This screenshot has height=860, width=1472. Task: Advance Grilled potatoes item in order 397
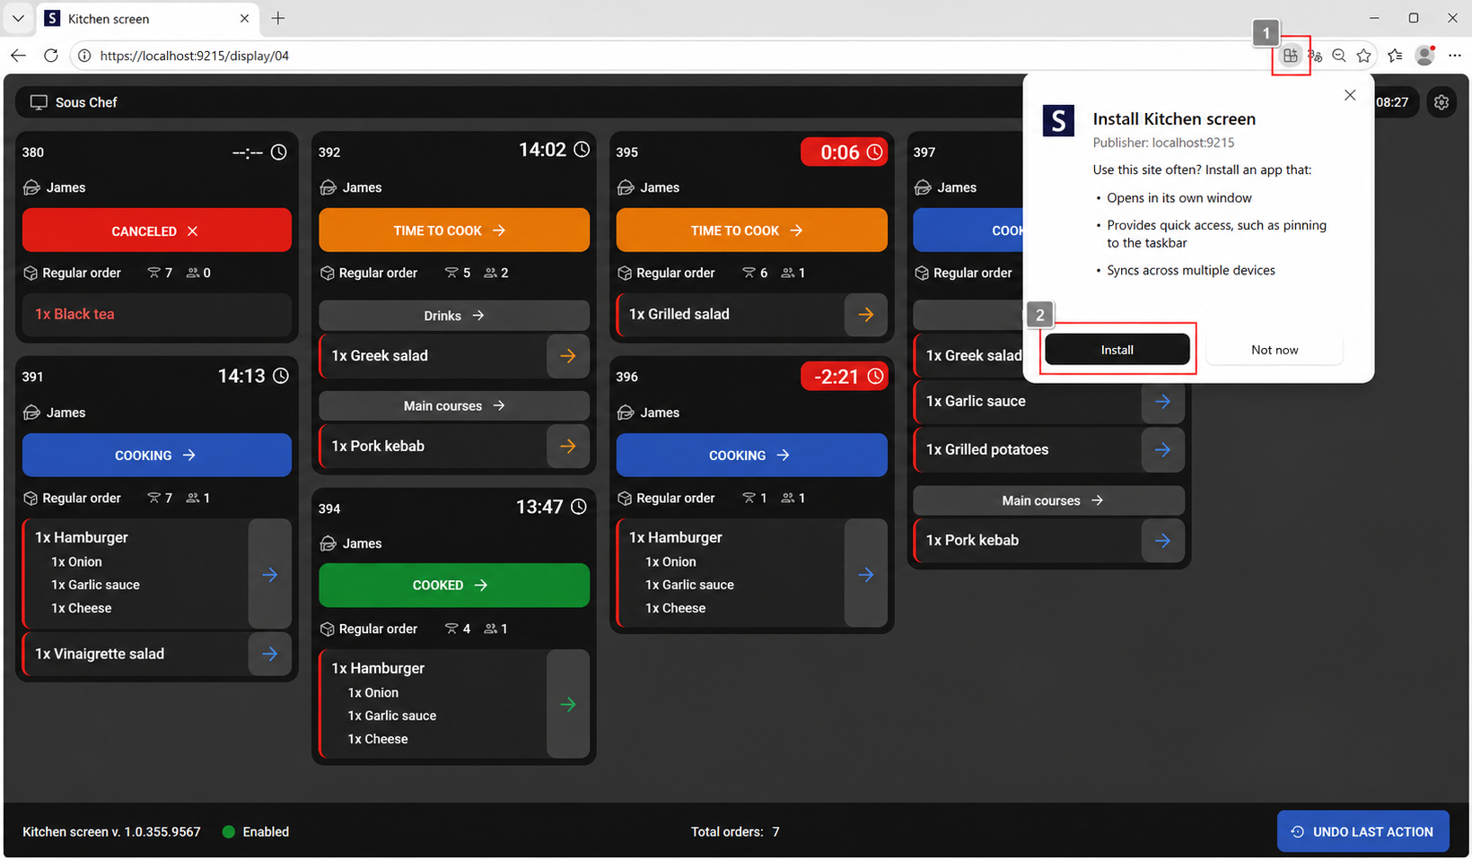tap(1162, 450)
